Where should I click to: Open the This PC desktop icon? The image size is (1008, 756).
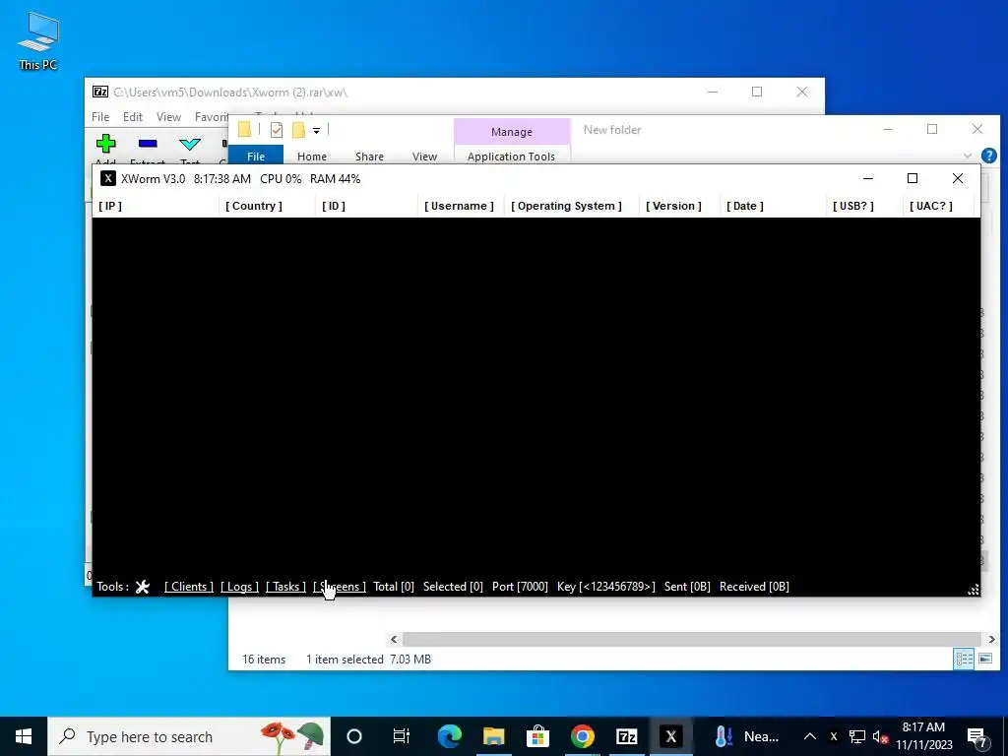[x=38, y=39]
